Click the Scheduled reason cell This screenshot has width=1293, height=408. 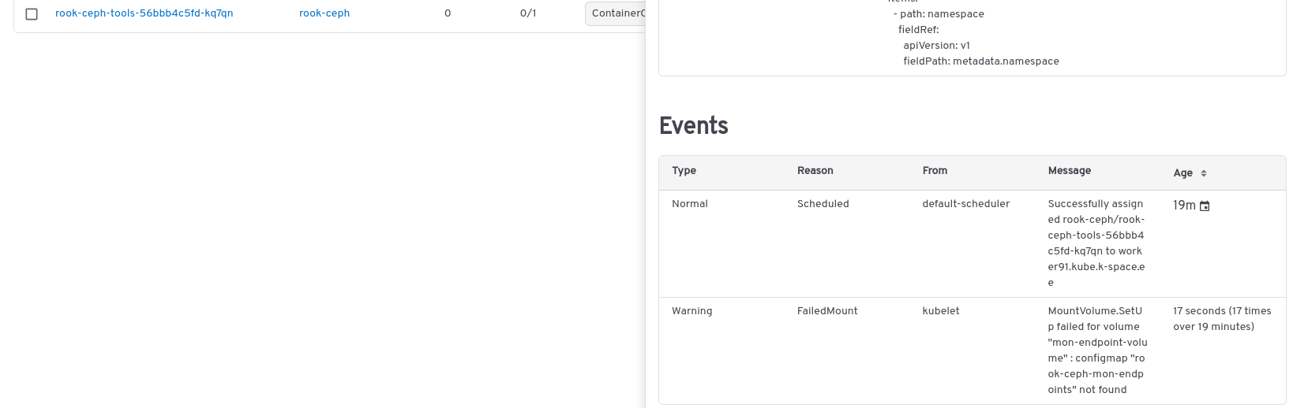[x=823, y=204]
